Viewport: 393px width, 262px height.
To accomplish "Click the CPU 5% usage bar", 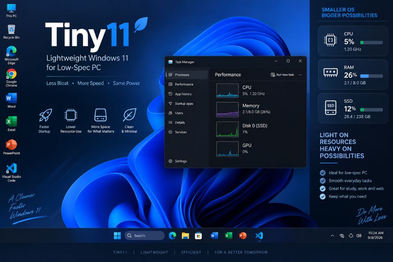I will click(x=371, y=43).
